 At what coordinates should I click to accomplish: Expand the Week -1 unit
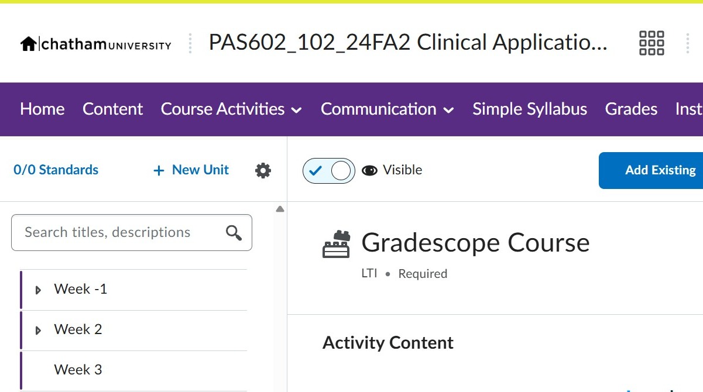point(39,290)
